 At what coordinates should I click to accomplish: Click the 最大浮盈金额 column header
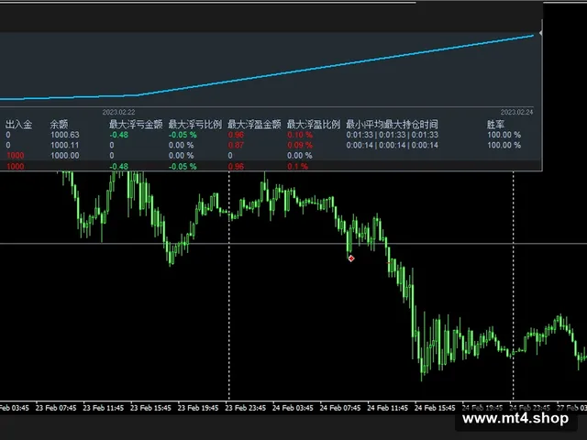[254, 125]
